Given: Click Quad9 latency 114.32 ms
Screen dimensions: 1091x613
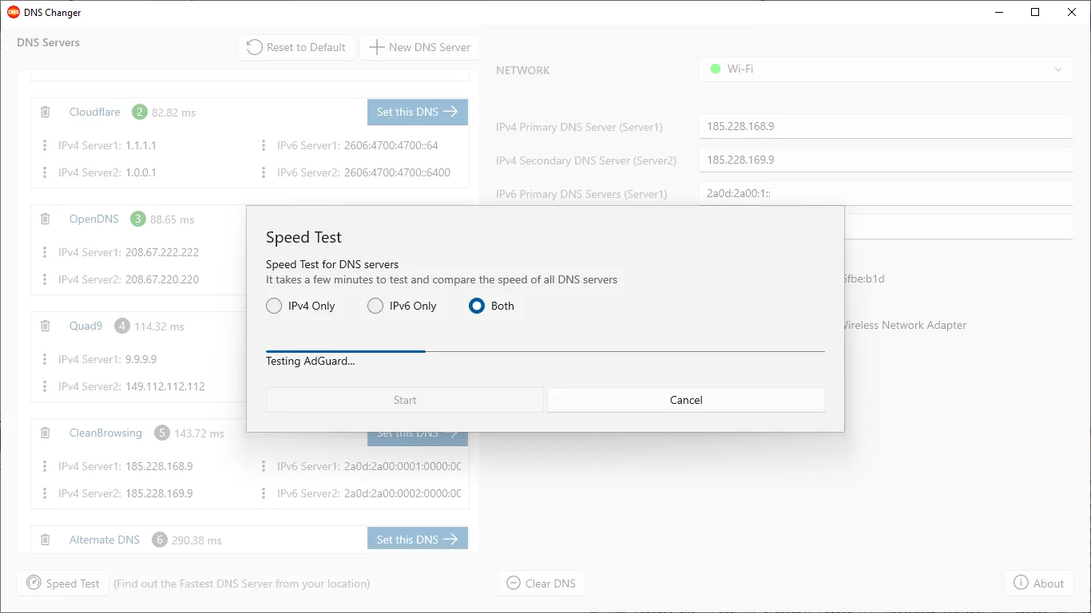Looking at the screenshot, I should click(x=159, y=326).
